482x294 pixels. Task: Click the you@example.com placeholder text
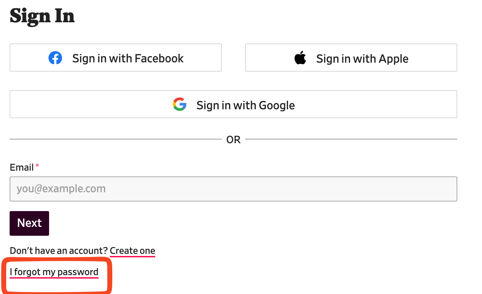[61, 189]
